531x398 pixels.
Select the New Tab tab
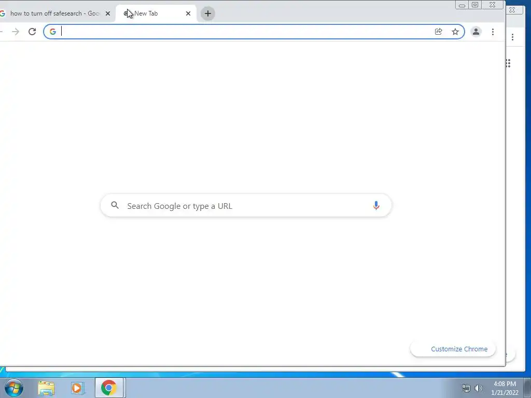click(x=156, y=13)
